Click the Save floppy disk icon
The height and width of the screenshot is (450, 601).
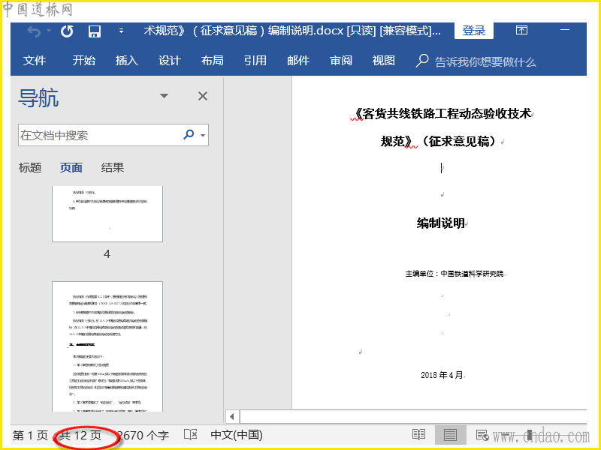coord(95,31)
